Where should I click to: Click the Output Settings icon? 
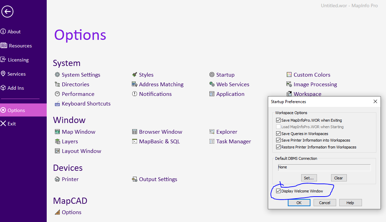click(x=134, y=179)
